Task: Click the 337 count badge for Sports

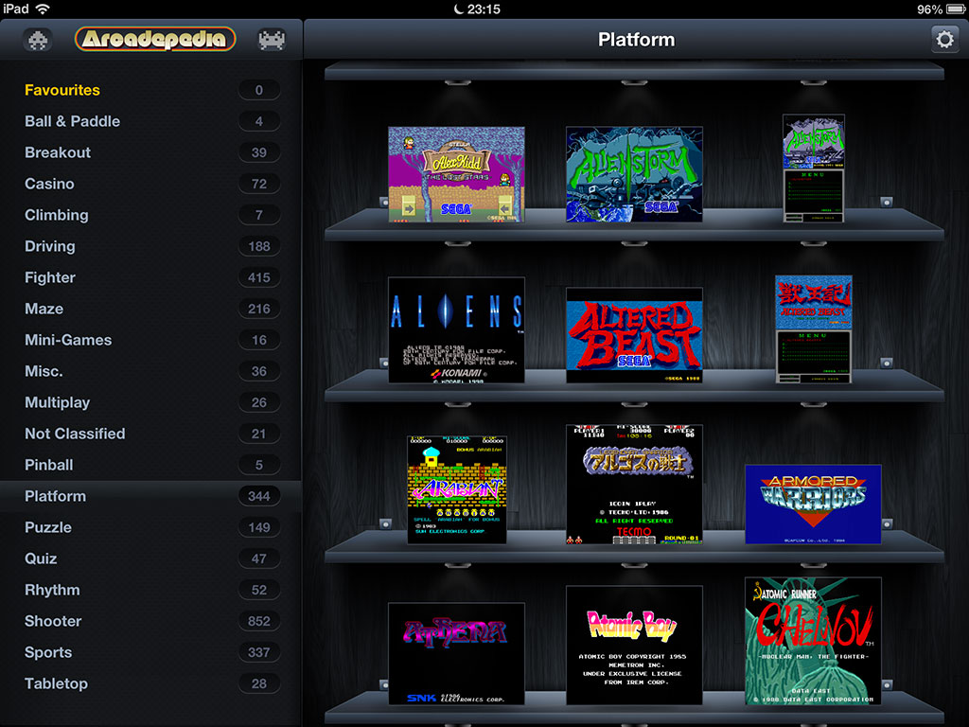Action: coord(259,652)
